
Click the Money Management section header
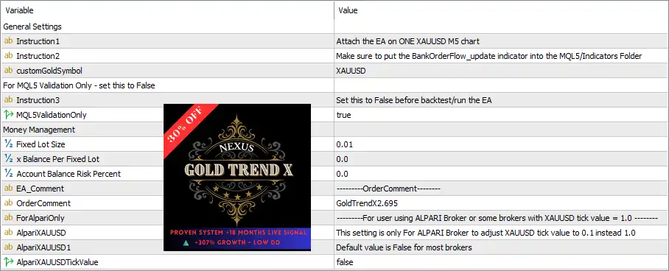point(39,130)
